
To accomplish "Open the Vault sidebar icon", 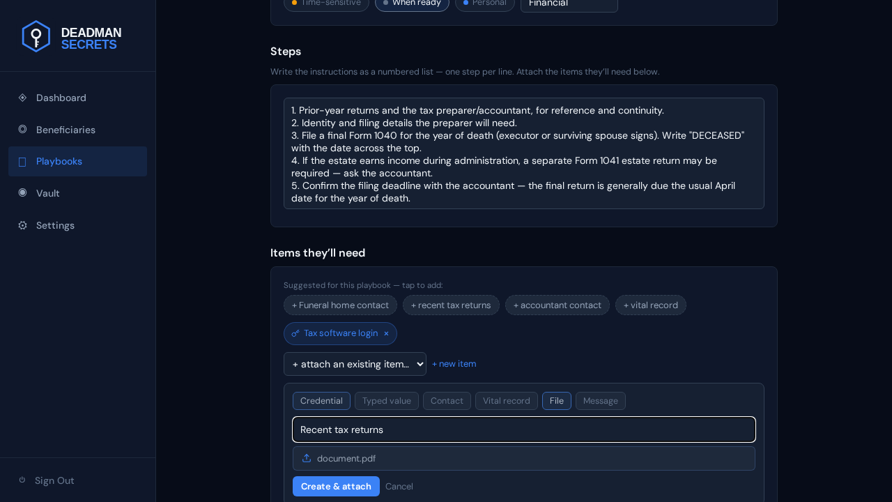I will (x=22, y=192).
